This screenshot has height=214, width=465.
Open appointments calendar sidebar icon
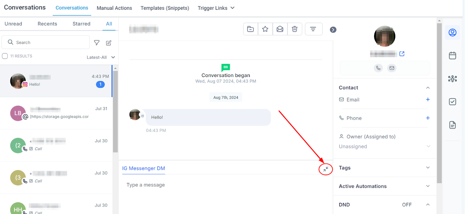click(x=453, y=55)
